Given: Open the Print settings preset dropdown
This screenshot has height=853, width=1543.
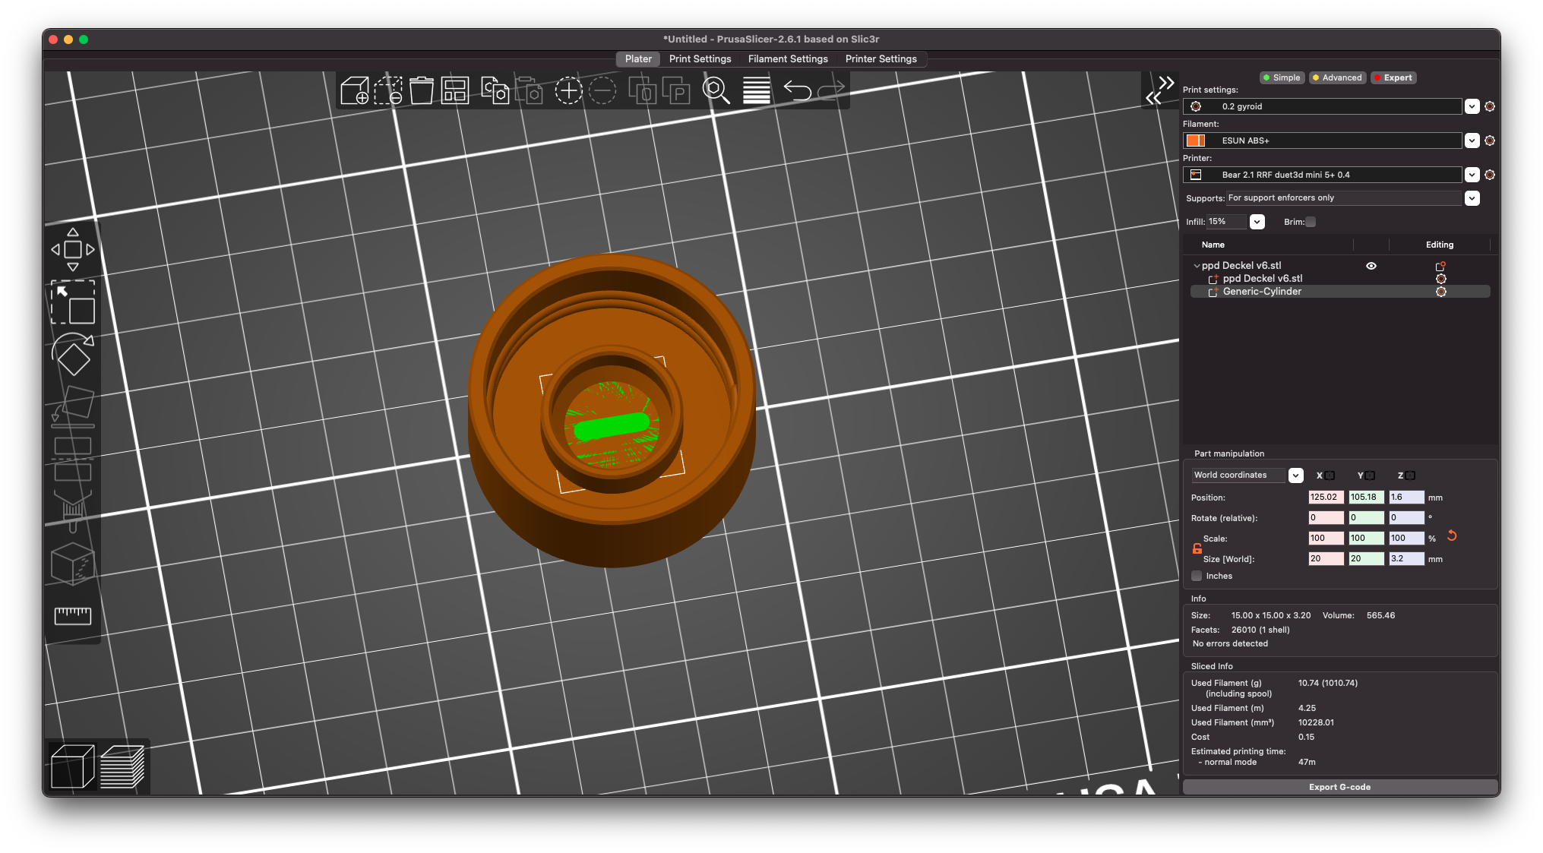Looking at the screenshot, I should tap(1472, 106).
